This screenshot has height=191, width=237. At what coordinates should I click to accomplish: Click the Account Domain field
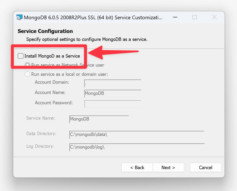click(113, 84)
